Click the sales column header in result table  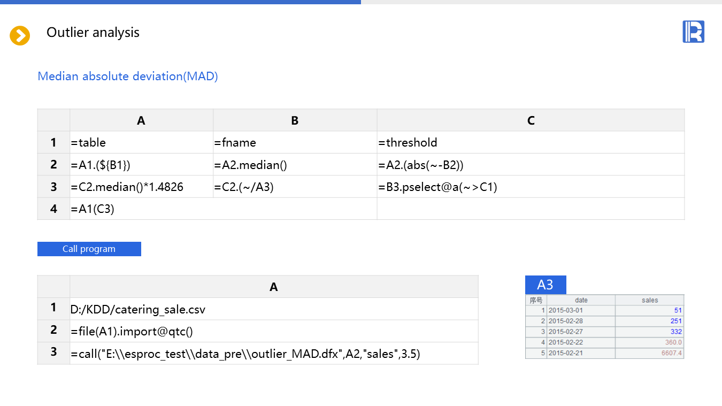point(649,300)
